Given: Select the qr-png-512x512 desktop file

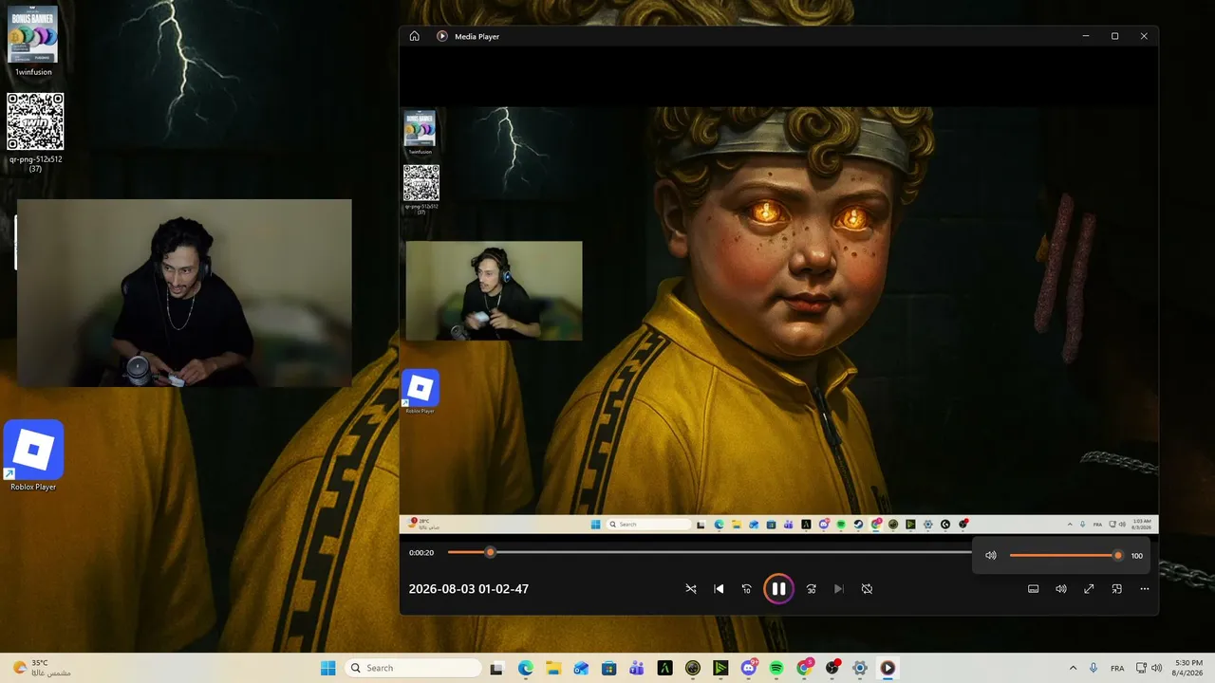Looking at the screenshot, I should pyautogui.click(x=35, y=132).
